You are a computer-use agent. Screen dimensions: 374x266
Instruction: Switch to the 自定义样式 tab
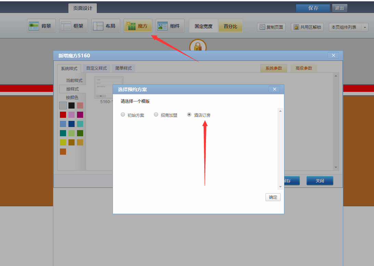click(x=96, y=68)
